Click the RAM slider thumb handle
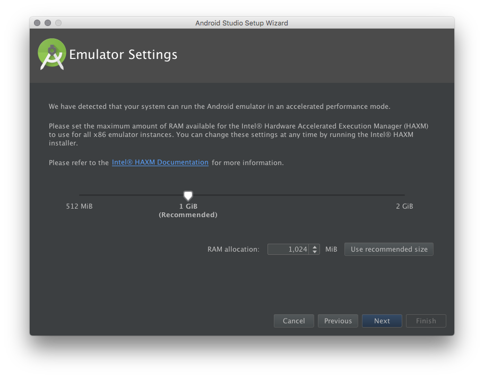The height and width of the screenshot is (378, 484). coord(188,195)
